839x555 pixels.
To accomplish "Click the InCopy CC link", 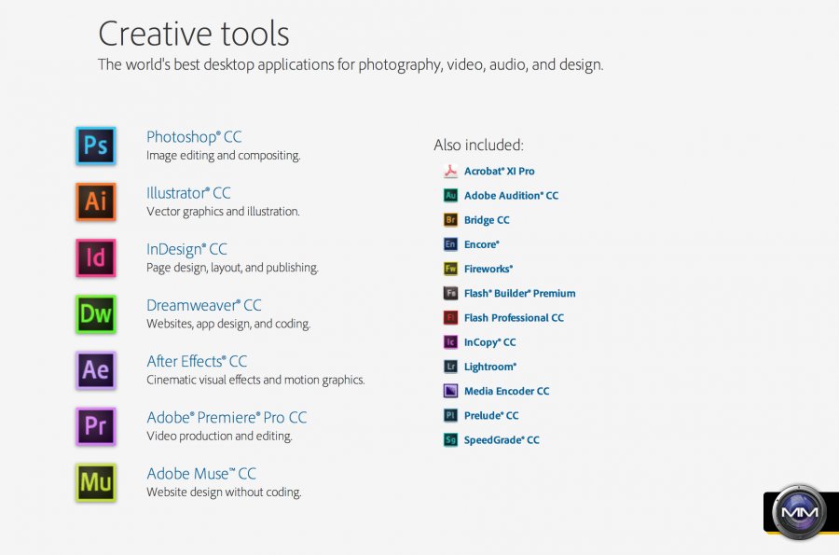I will pyautogui.click(x=489, y=342).
